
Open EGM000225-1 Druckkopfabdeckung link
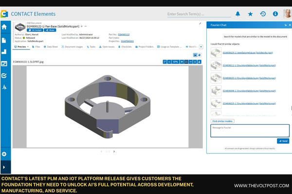click(x=249, y=103)
